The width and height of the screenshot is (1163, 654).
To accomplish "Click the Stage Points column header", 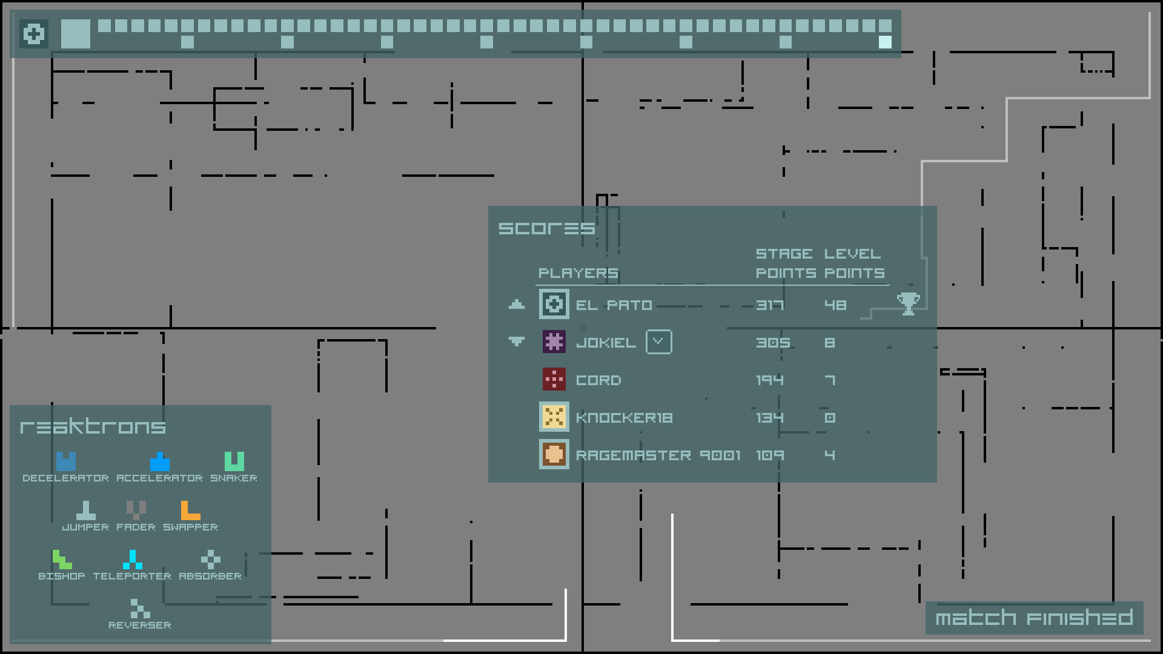I will (x=785, y=263).
